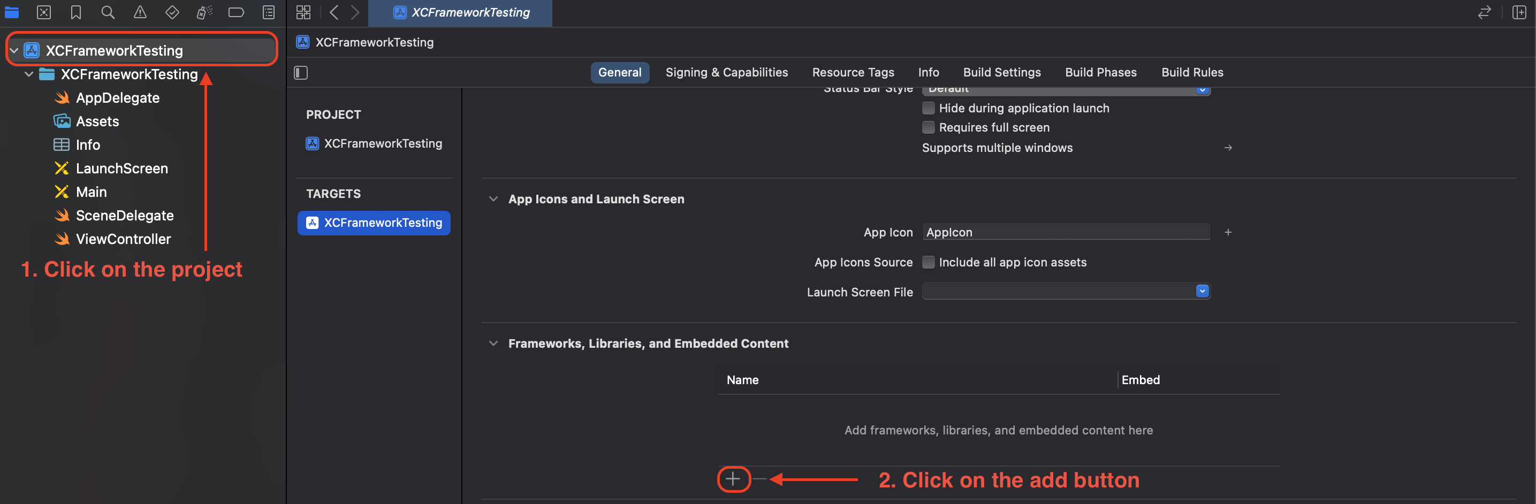
Task: Switch to the Build Rules tab
Action: tap(1192, 73)
